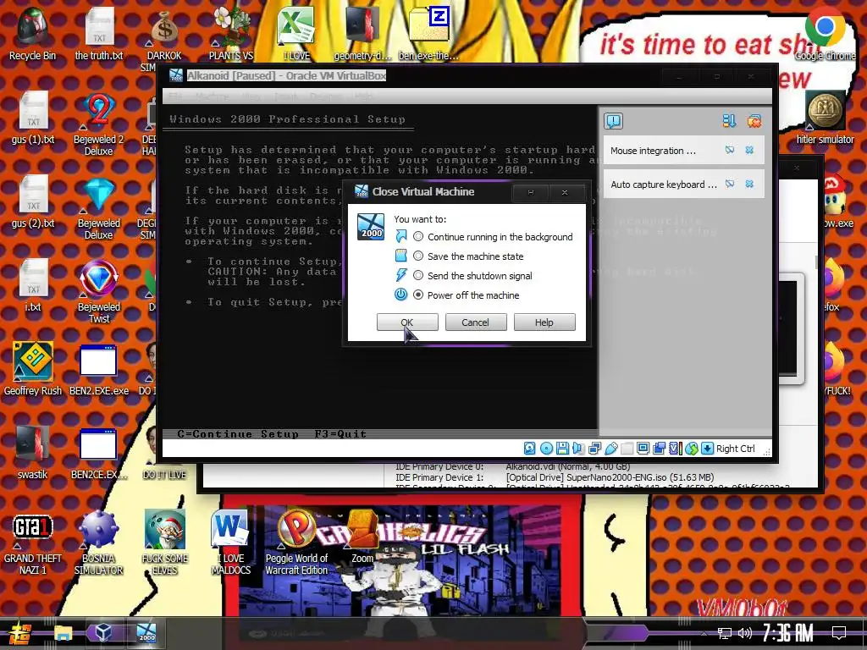Viewport: 867px width, 650px height.
Task: Select Peggle World of Warcraft Edition shortcut
Action: coord(296,543)
